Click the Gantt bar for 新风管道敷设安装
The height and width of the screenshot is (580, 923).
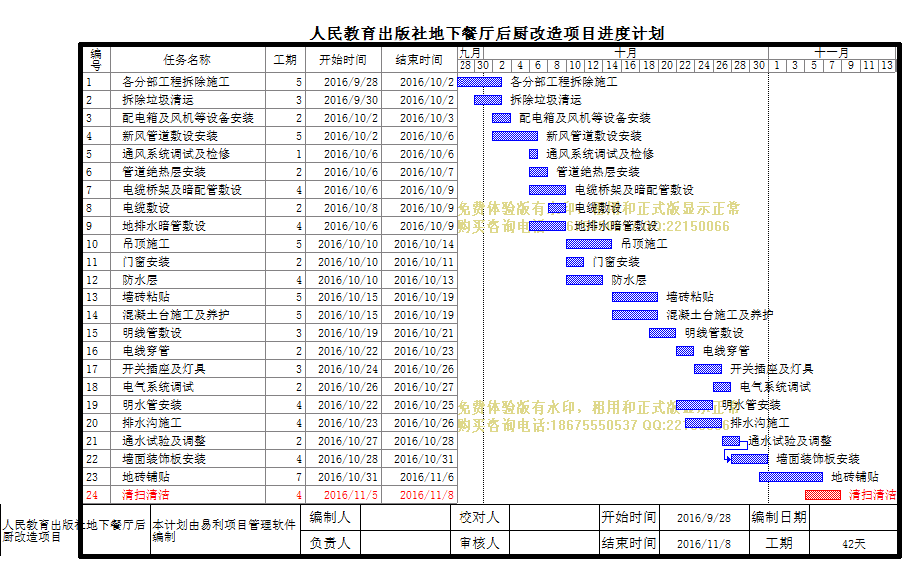515,136
